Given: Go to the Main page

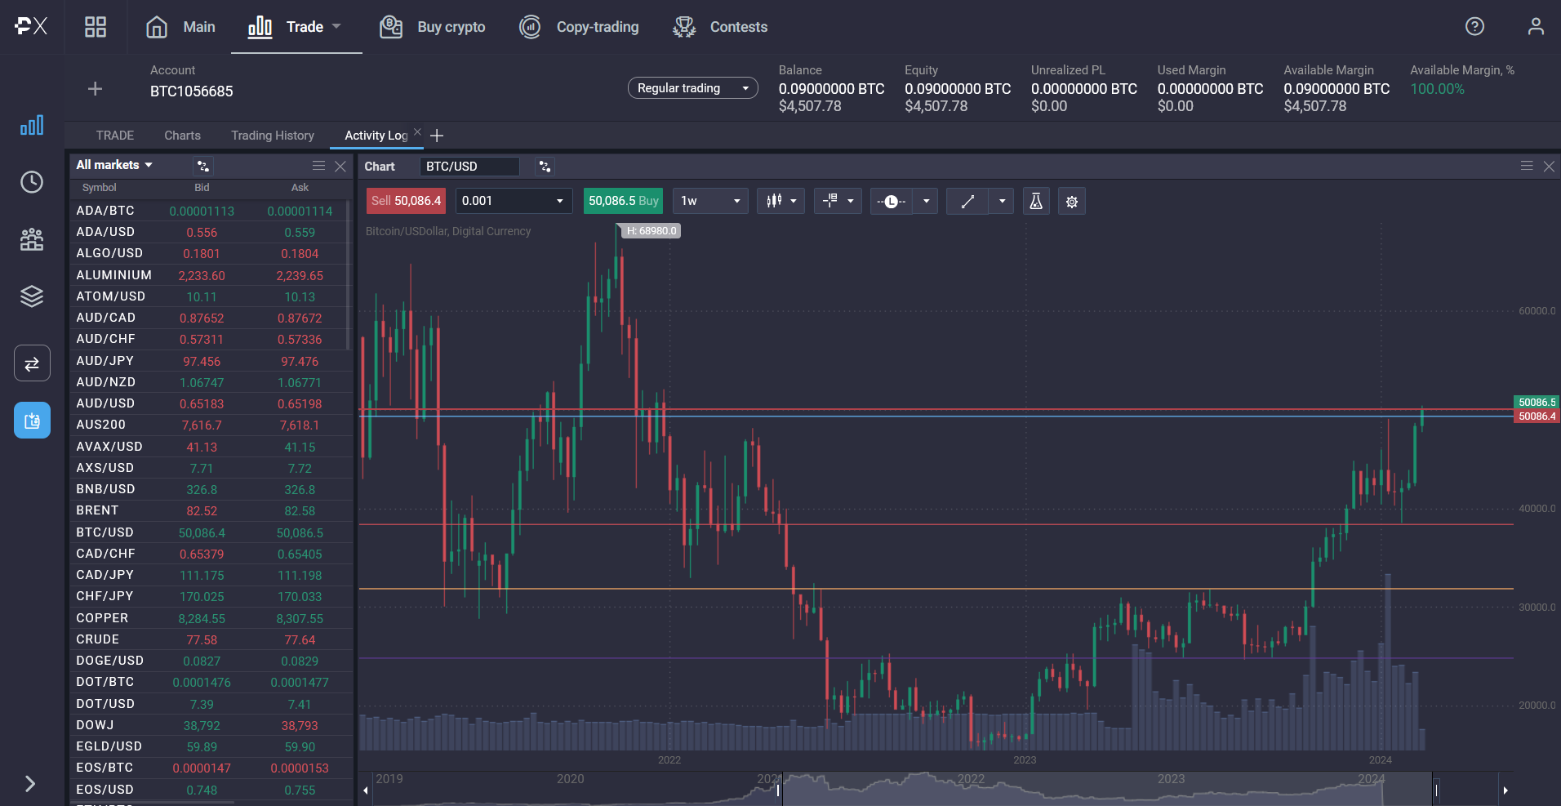Looking at the screenshot, I should coord(180,27).
